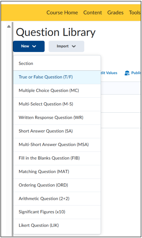Pick Multi-Select Question (M-S)
Screen dimensions: 142x238
coord(57,104)
